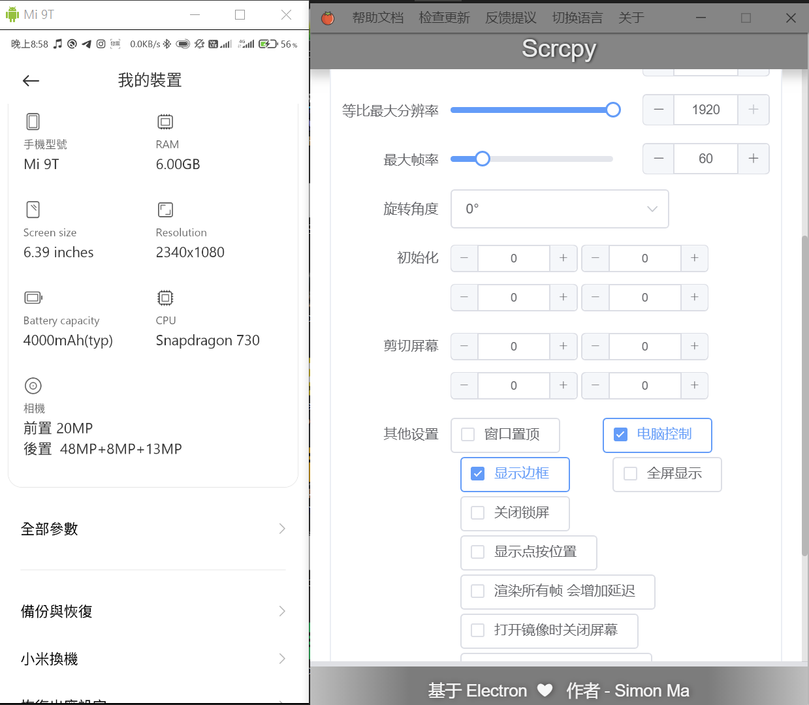This screenshot has height=705, width=809.
Task: Click the Telegram paper plane status icon
Action: [86, 44]
